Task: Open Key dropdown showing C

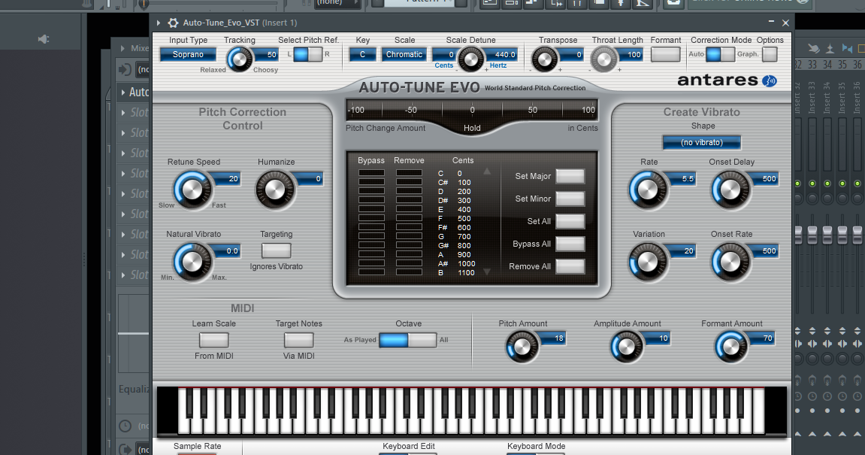Action: (x=362, y=54)
